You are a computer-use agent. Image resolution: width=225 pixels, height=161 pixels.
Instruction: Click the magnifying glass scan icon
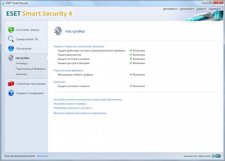11,39
